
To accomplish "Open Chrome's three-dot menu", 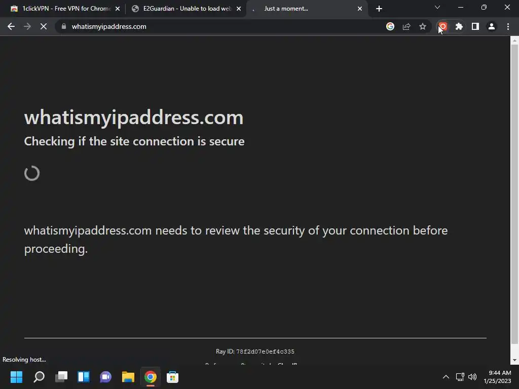I will click(x=508, y=26).
